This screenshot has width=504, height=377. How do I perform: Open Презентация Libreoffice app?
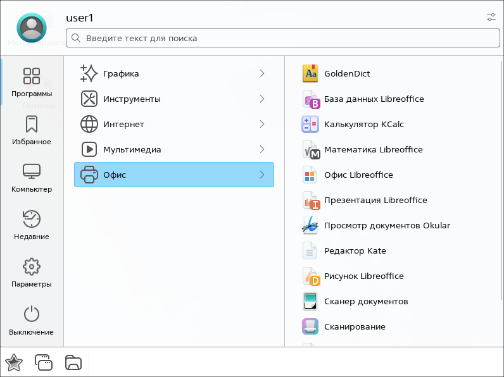point(375,200)
